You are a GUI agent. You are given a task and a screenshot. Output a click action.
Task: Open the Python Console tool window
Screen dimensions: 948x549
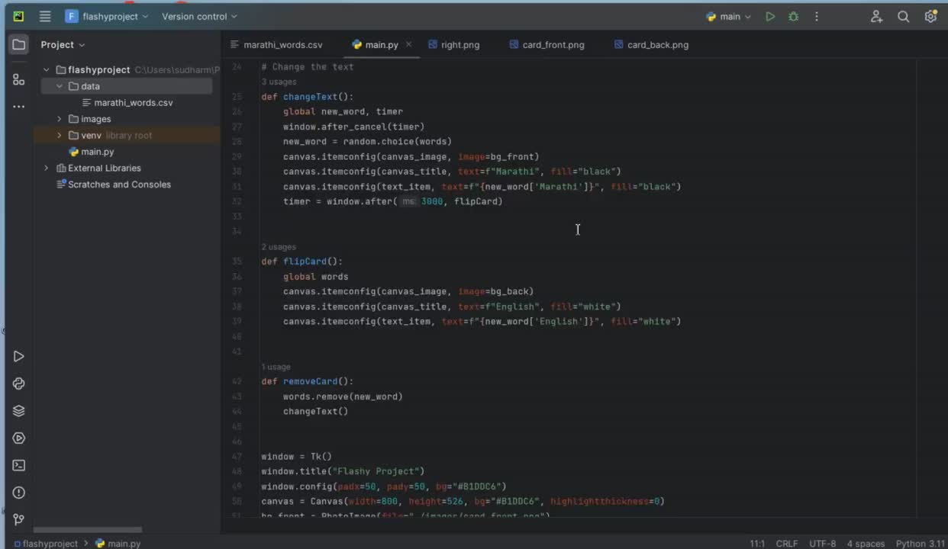coord(18,384)
